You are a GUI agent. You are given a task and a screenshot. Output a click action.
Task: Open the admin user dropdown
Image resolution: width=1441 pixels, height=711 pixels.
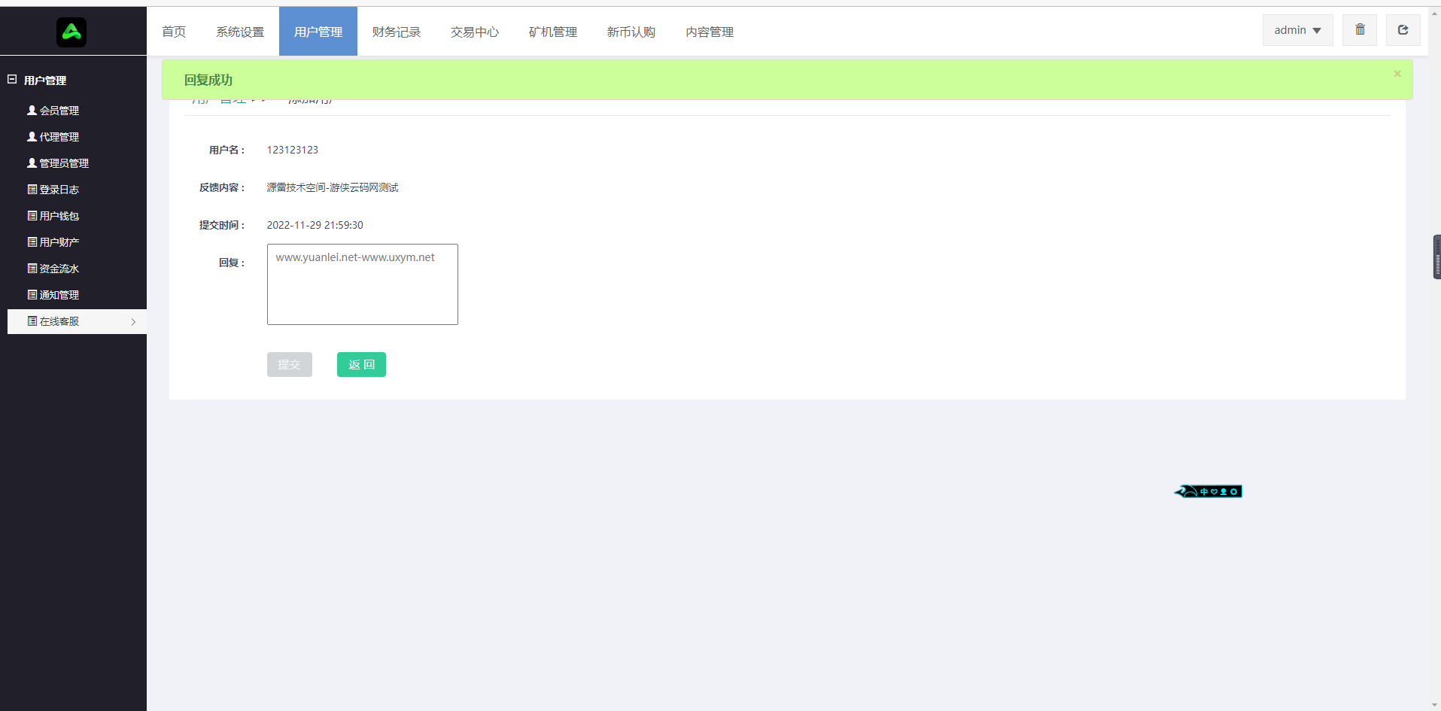[x=1297, y=30]
